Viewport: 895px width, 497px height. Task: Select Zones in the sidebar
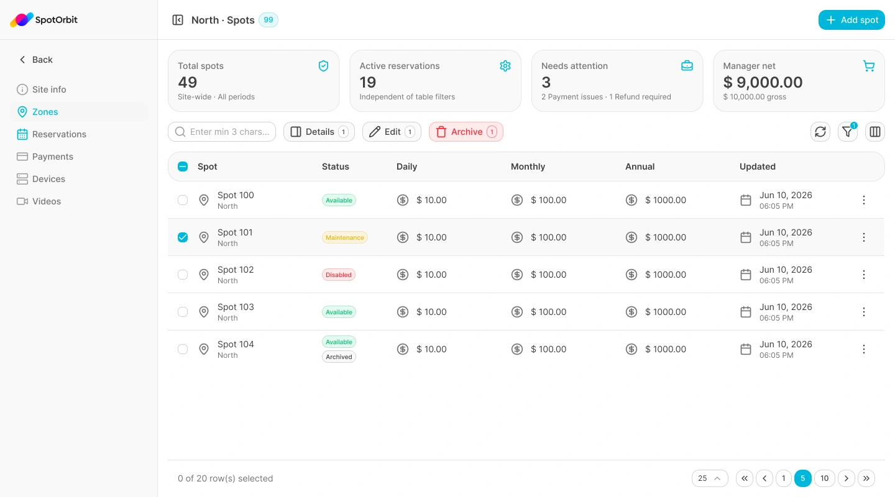pos(80,112)
